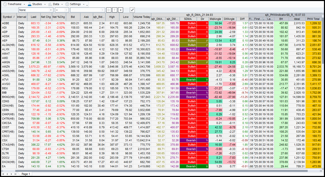Screen dimensions: 325x177
Task: Click ALXN's purple Bearish SDMA cell
Action: point(188,49)
